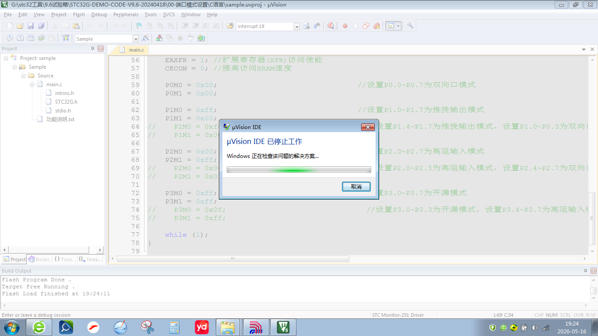Kill all breakpoints icon

(x=376, y=26)
